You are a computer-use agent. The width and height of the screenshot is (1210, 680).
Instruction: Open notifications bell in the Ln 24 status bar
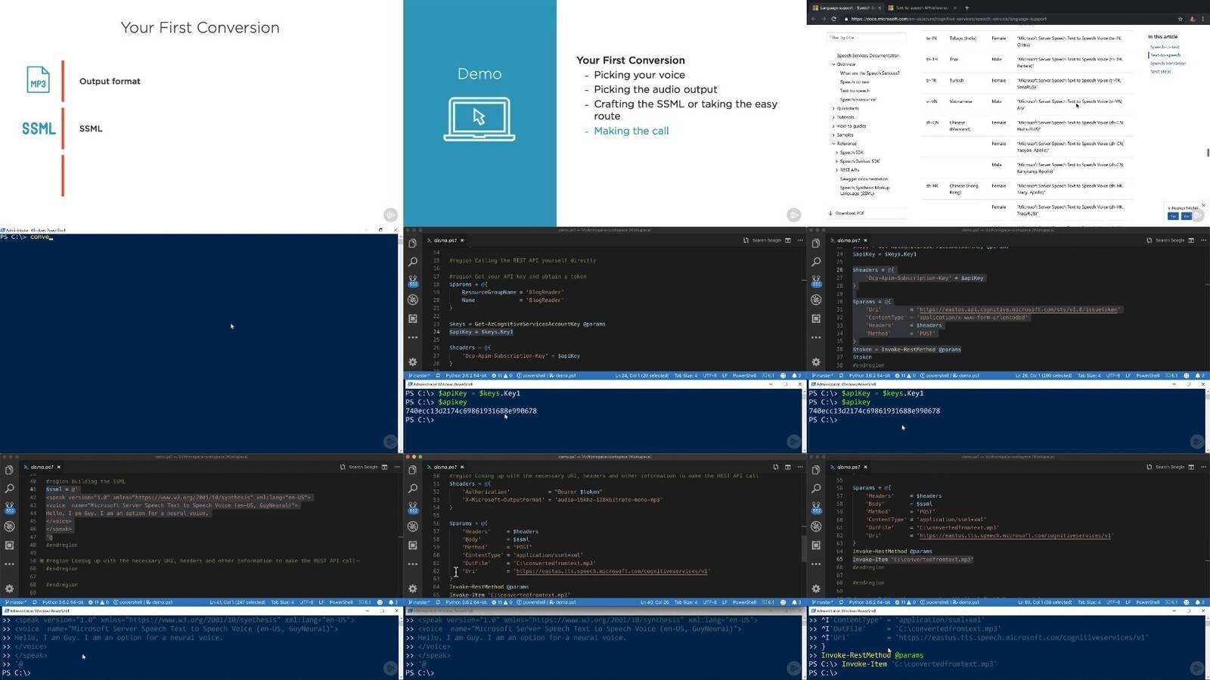(x=796, y=375)
